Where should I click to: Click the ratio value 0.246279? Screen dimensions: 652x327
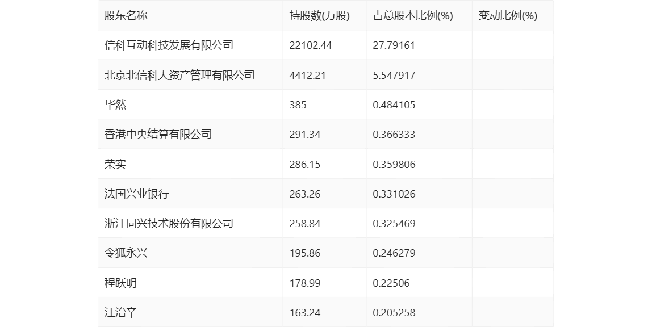click(x=394, y=253)
